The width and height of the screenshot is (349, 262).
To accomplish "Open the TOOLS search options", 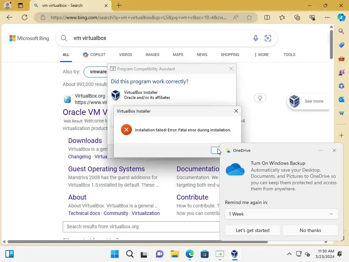I will [x=289, y=55].
